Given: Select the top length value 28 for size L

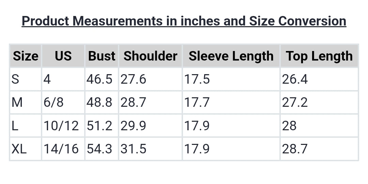Looking at the screenshot, I should click(x=289, y=126).
